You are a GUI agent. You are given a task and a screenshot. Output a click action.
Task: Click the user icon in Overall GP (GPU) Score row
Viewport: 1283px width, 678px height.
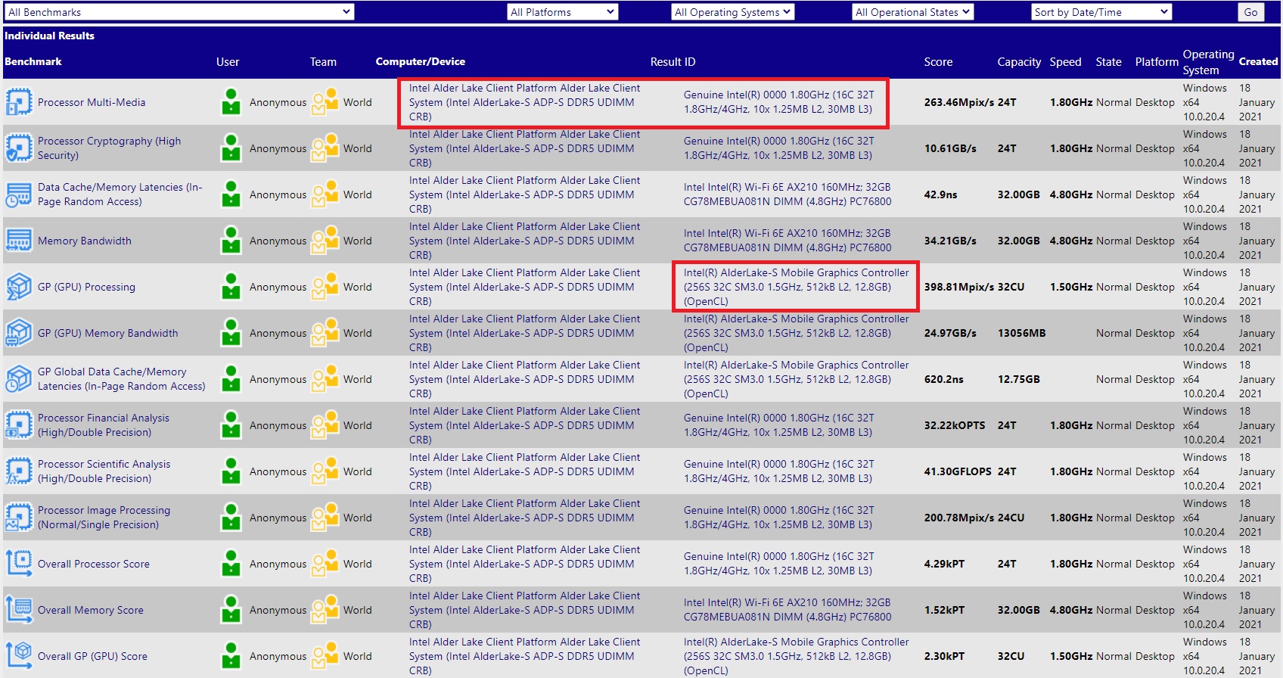click(231, 656)
